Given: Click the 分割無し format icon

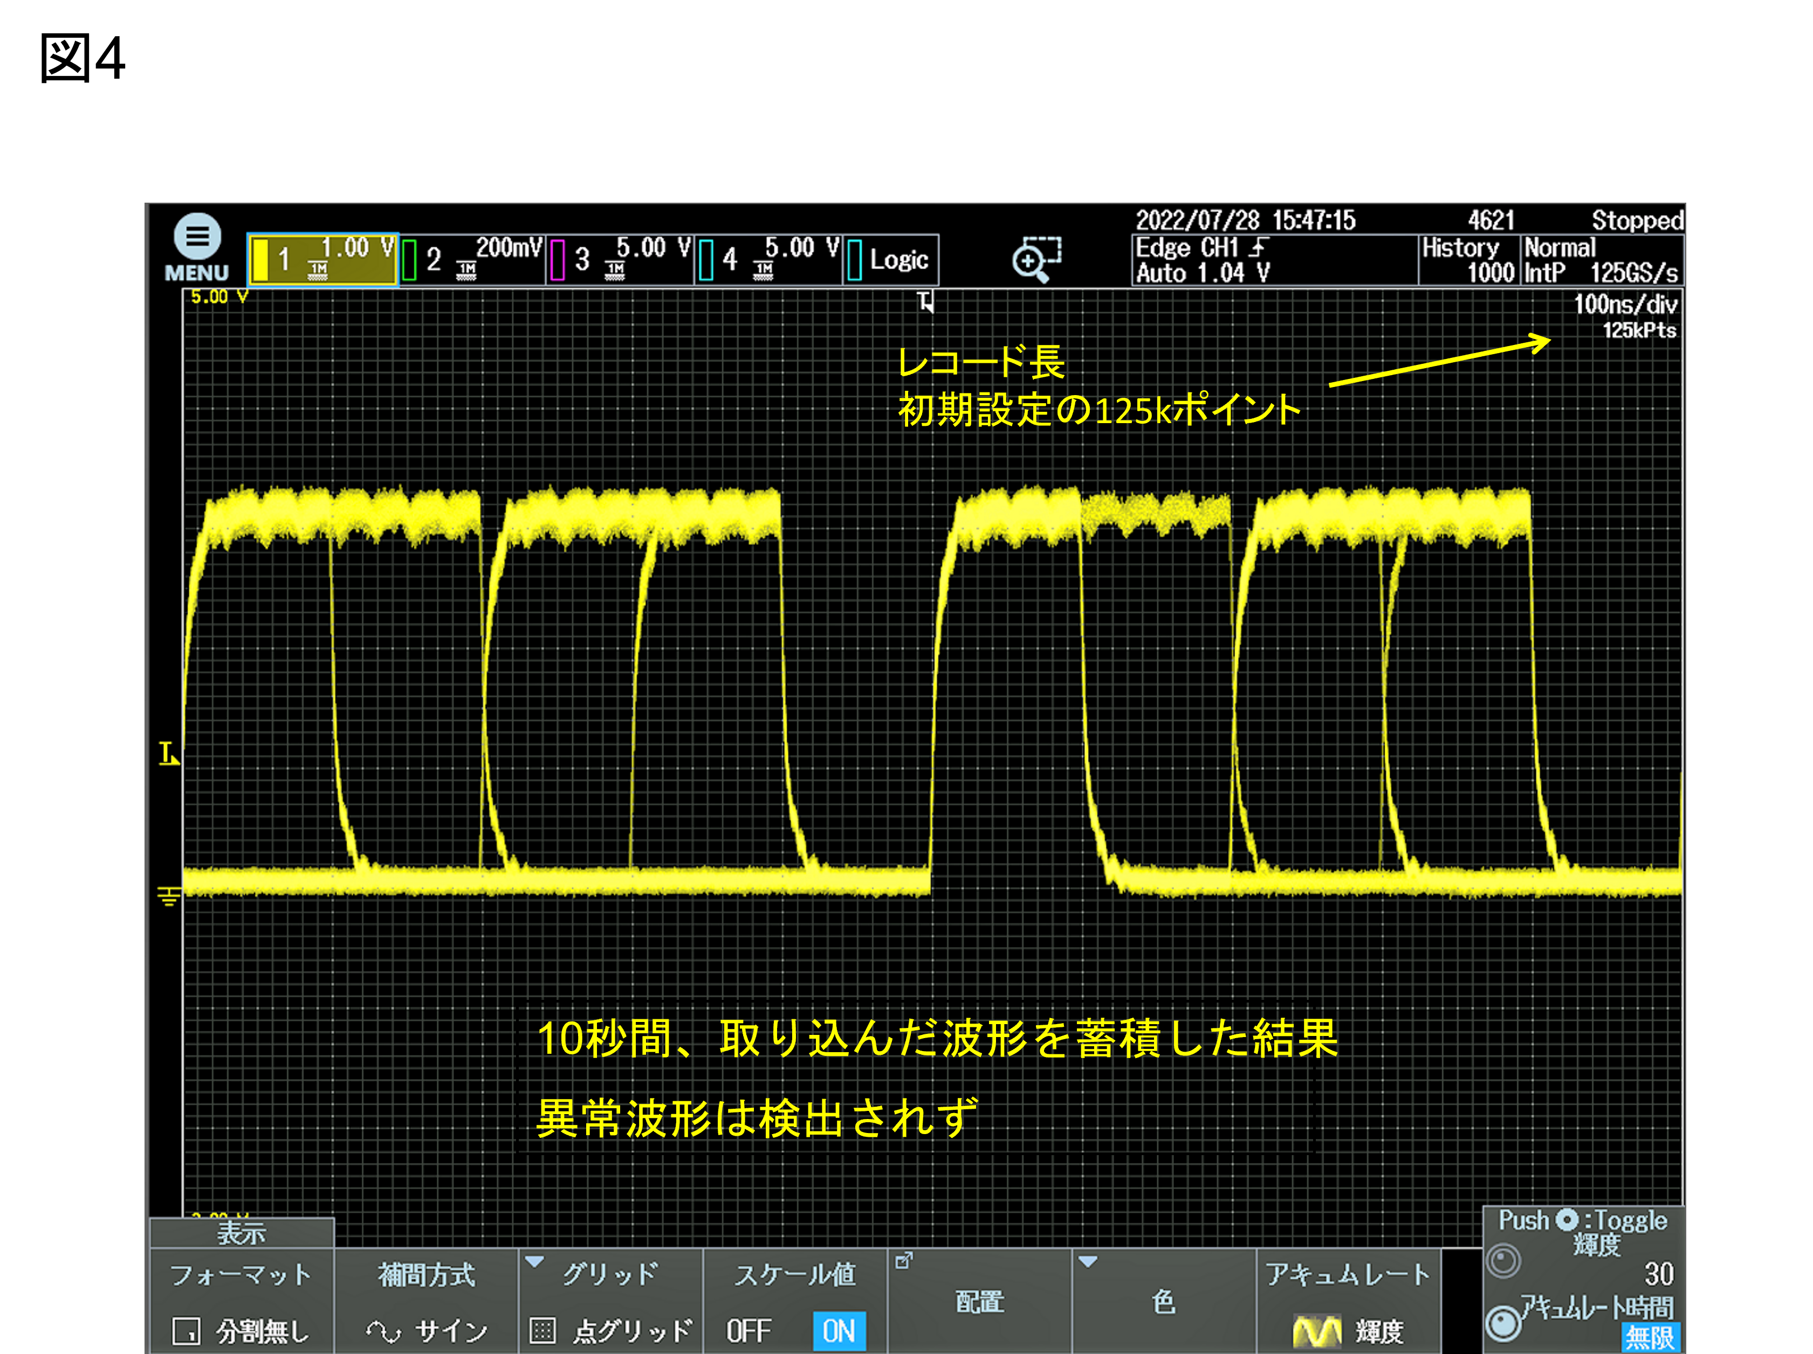Looking at the screenshot, I should [186, 1331].
